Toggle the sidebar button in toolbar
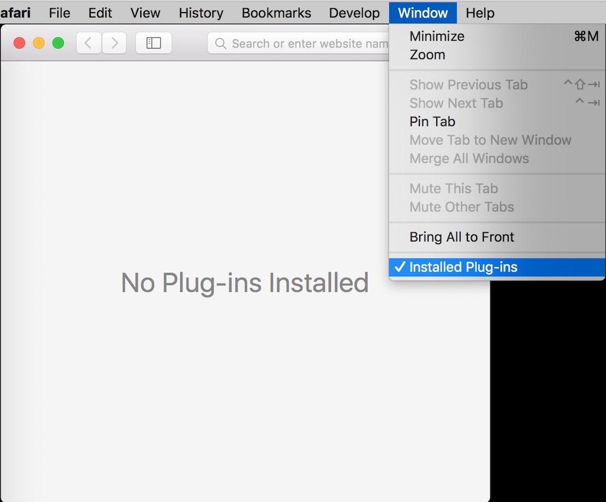This screenshot has width=606, height=502. [153, 43]
